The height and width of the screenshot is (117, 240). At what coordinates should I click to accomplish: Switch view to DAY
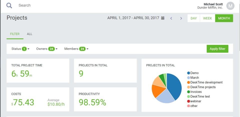194,18
